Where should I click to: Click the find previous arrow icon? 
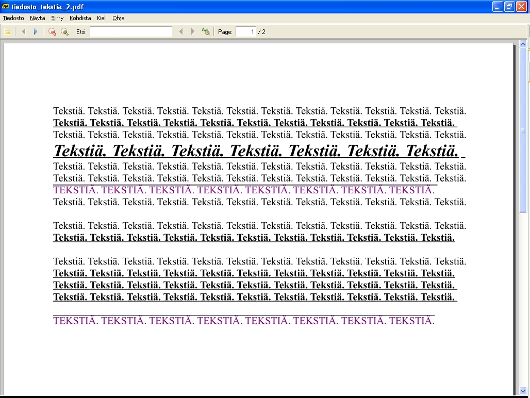181,32
